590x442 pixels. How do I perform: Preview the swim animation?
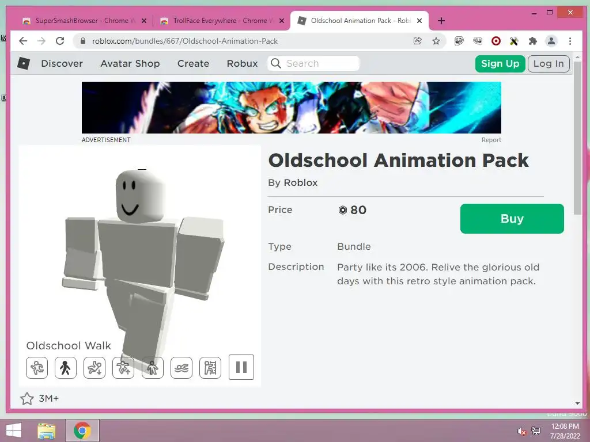(x=181, y=367)
